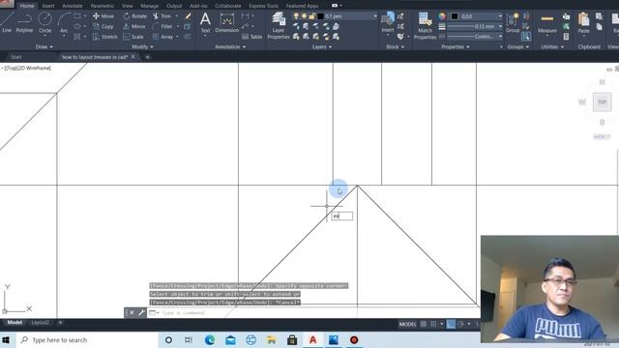Viewport: 619px width, 348px height.
Task: Activate the Rotate command
Action: tap(135, 16)
